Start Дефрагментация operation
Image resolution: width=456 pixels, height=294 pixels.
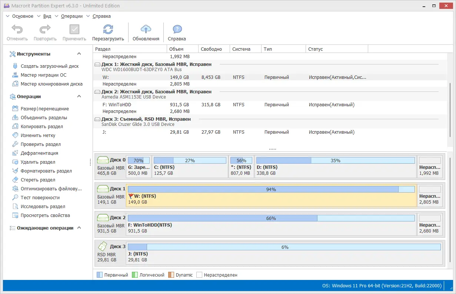(39, 153)
